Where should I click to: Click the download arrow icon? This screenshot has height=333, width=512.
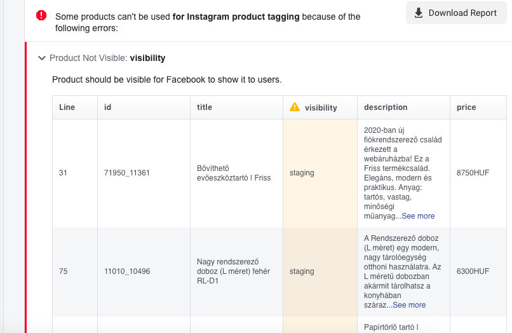tap(418, 13)
